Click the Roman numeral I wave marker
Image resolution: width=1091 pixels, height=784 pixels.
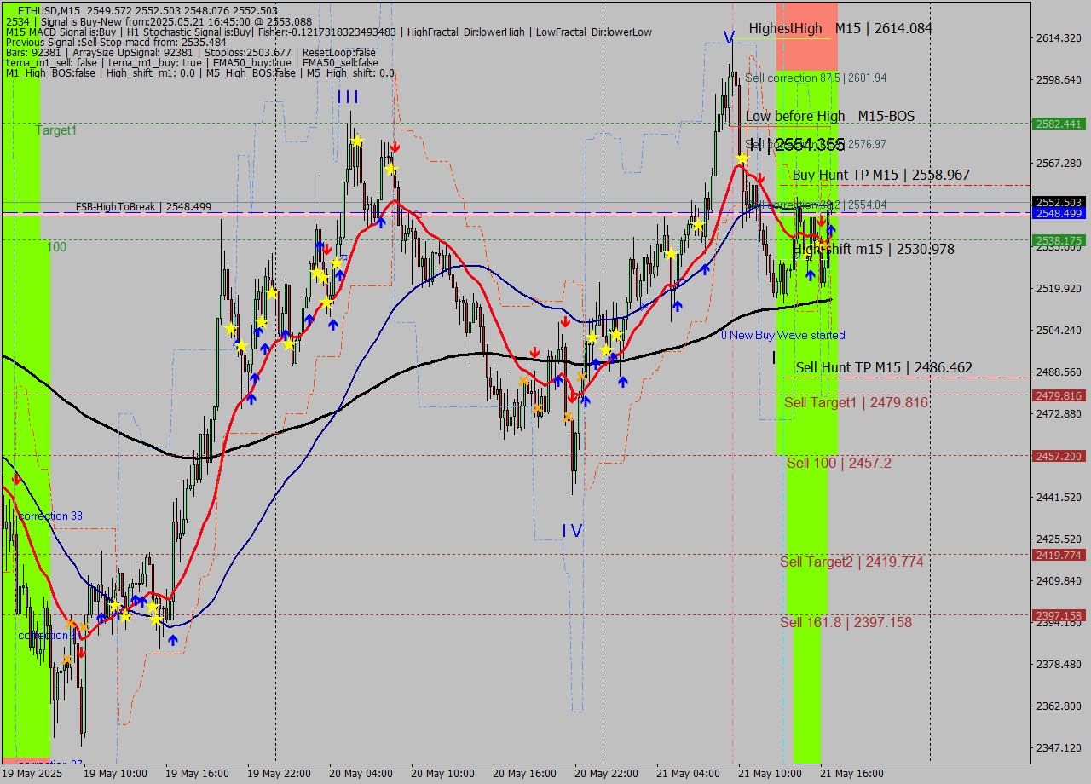pos(773,357)
